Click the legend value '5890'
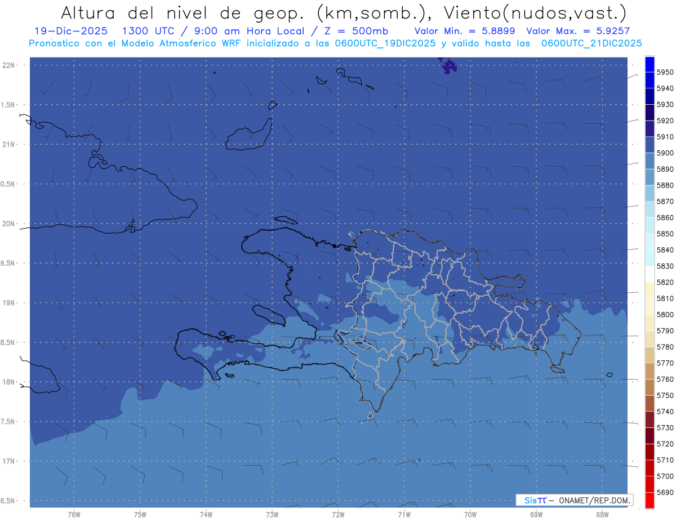This screenshot has height=522, width=676. click(665, 169)
